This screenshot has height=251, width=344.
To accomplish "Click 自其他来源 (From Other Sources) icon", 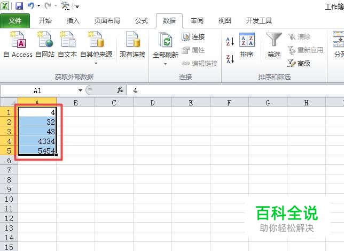I will point(96,40).
